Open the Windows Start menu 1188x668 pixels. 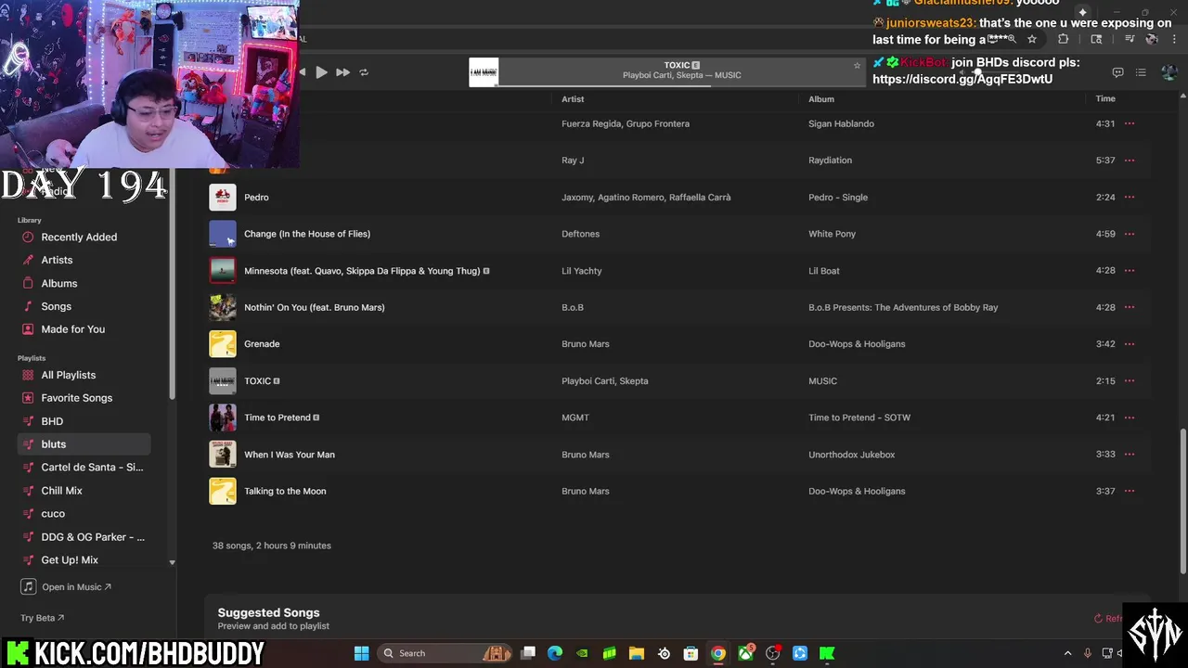click(x=361, y=653)
